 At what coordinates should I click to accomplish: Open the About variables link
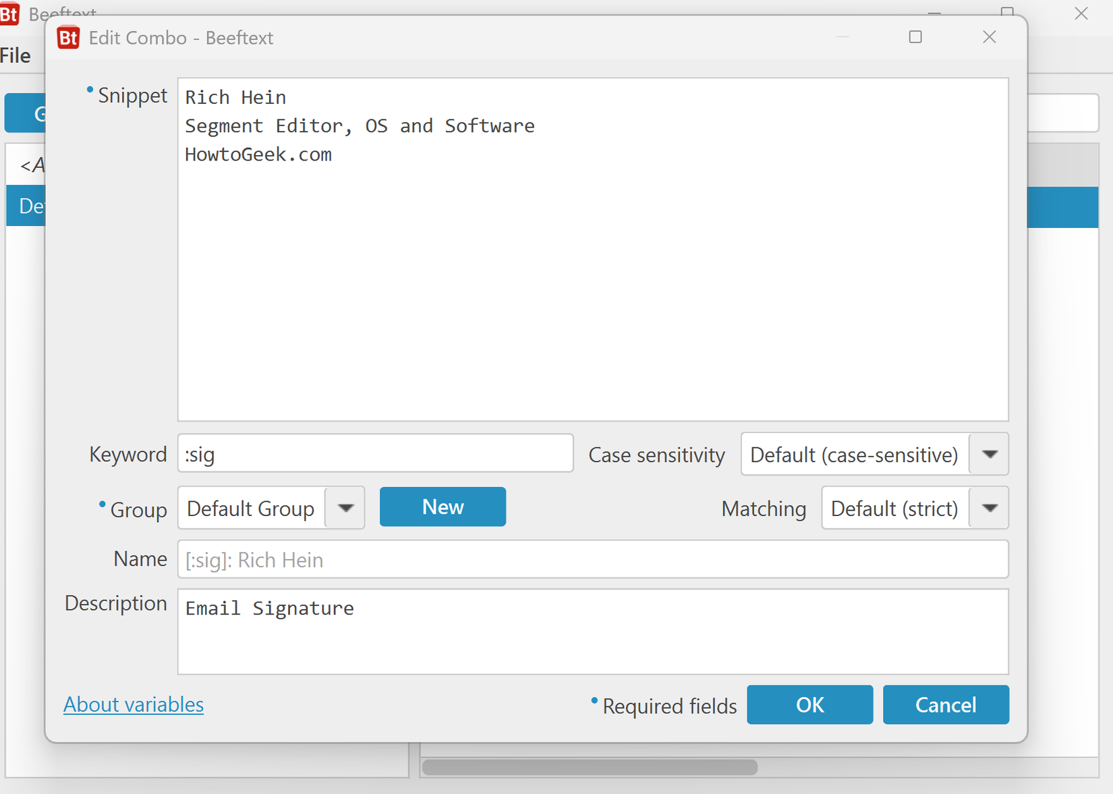coord(133,704)
